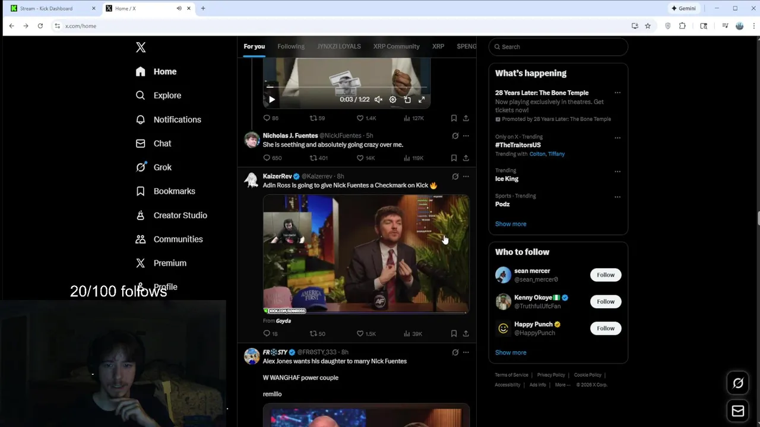Open more options on Nicholas Fuentes post
The image size is (760, 427).
click(466, 136)
